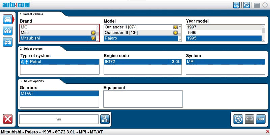270x135 pixels.
Task: Open the second sidebar icon with people
Action: tap(7, 30)
